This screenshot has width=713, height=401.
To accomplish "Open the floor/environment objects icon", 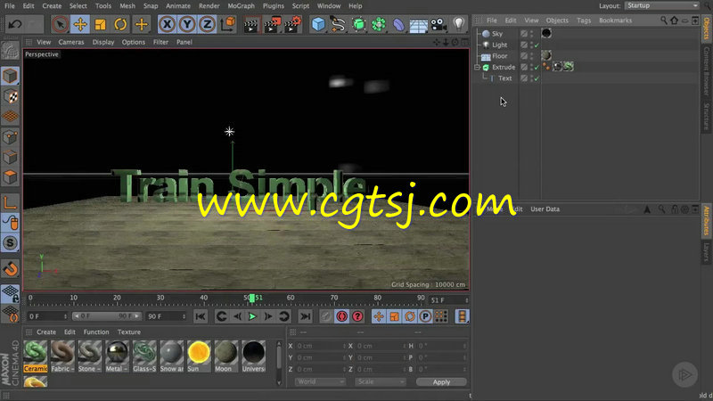I will pyautogui.click(x=418, y=24).
